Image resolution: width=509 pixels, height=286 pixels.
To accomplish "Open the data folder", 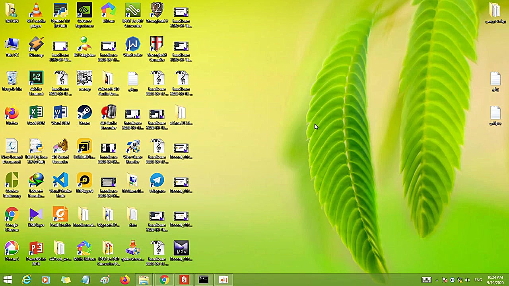I will point(133,218).
